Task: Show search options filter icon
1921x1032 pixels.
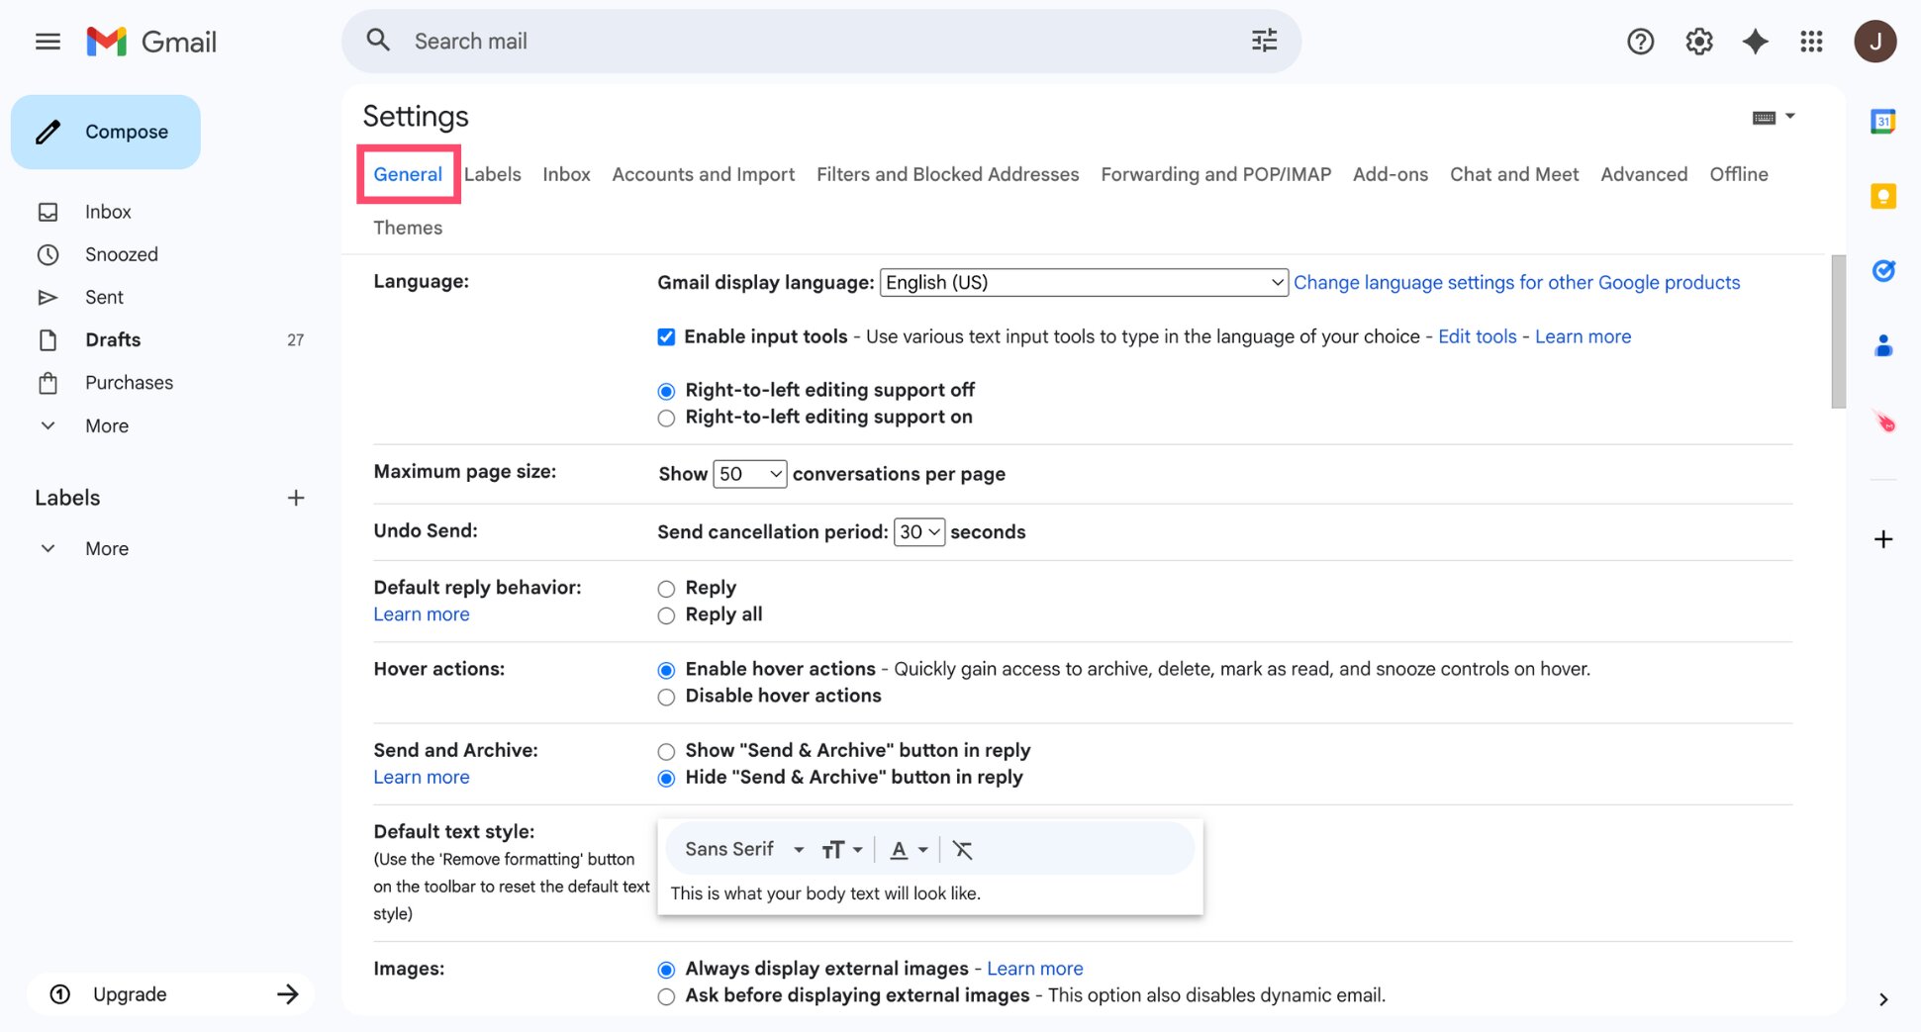Action: [x=1264, y=41]
